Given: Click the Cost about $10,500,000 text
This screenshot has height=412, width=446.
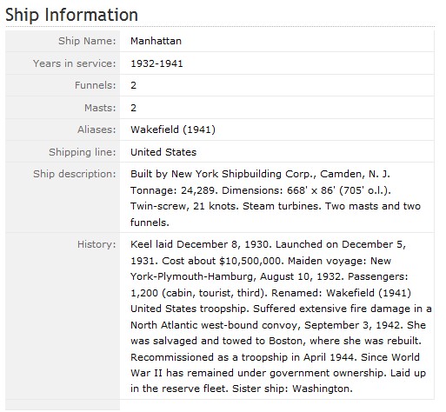Looking at the screenshot, I should tap(222, 261).
